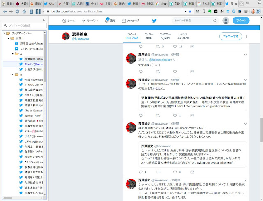Retweet the ですよねぇ tweet
This screenshot has height=201, width=263.
pos(158,72)
